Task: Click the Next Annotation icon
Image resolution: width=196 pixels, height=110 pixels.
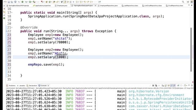Action: click(x=77, y=2)
